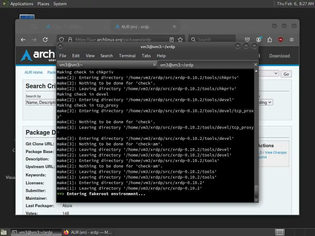Click tracking protection shield icon in address bar

pyautogui.click(x=62, y=40)
